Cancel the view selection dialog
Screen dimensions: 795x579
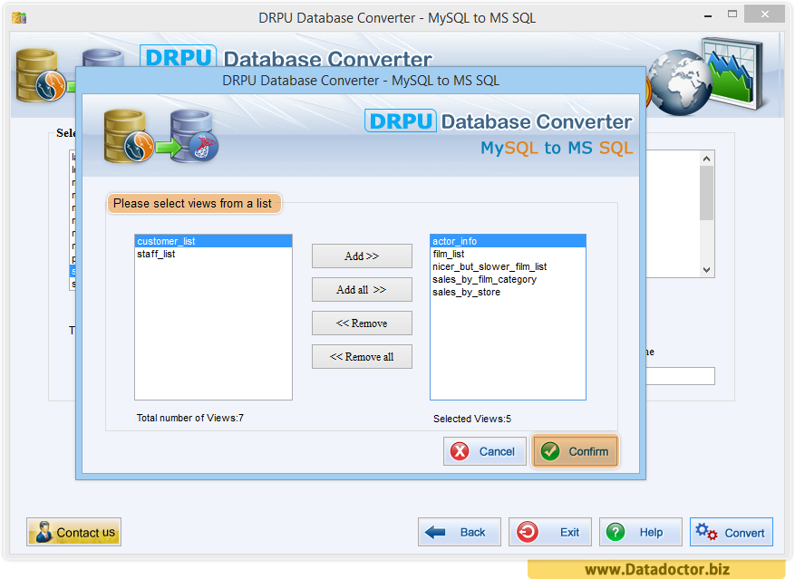click(x=485, y=450)
